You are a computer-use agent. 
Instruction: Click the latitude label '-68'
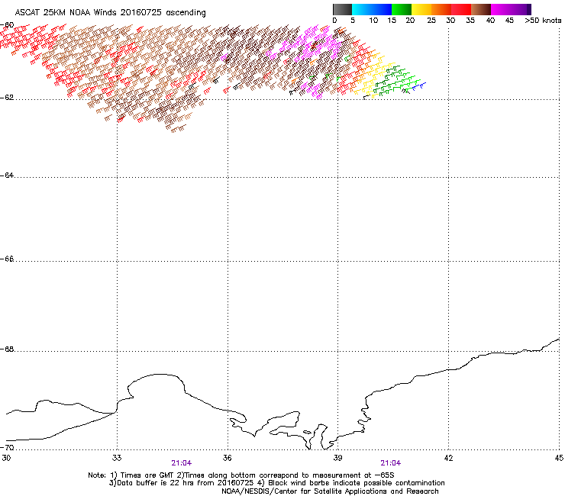point(7,349)
